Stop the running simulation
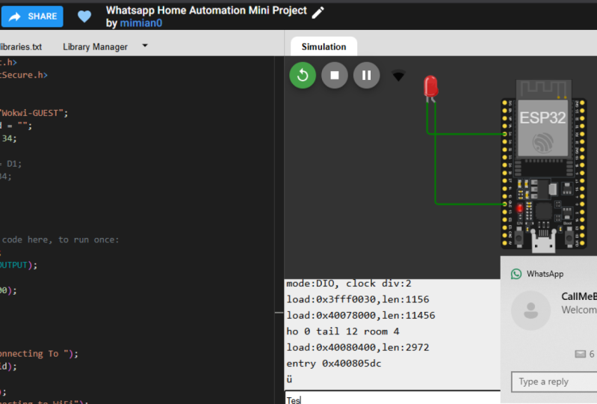This screenshot has height=404, width=597. (335, 75)
